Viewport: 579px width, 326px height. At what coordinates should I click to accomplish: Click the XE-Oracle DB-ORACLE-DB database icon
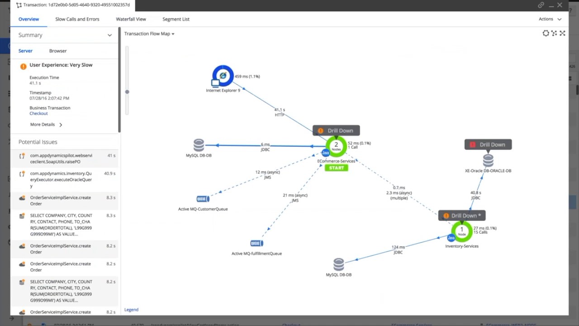tap(488, 161)
